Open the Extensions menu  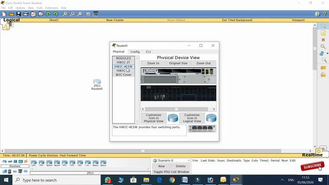tap(51, 8)
